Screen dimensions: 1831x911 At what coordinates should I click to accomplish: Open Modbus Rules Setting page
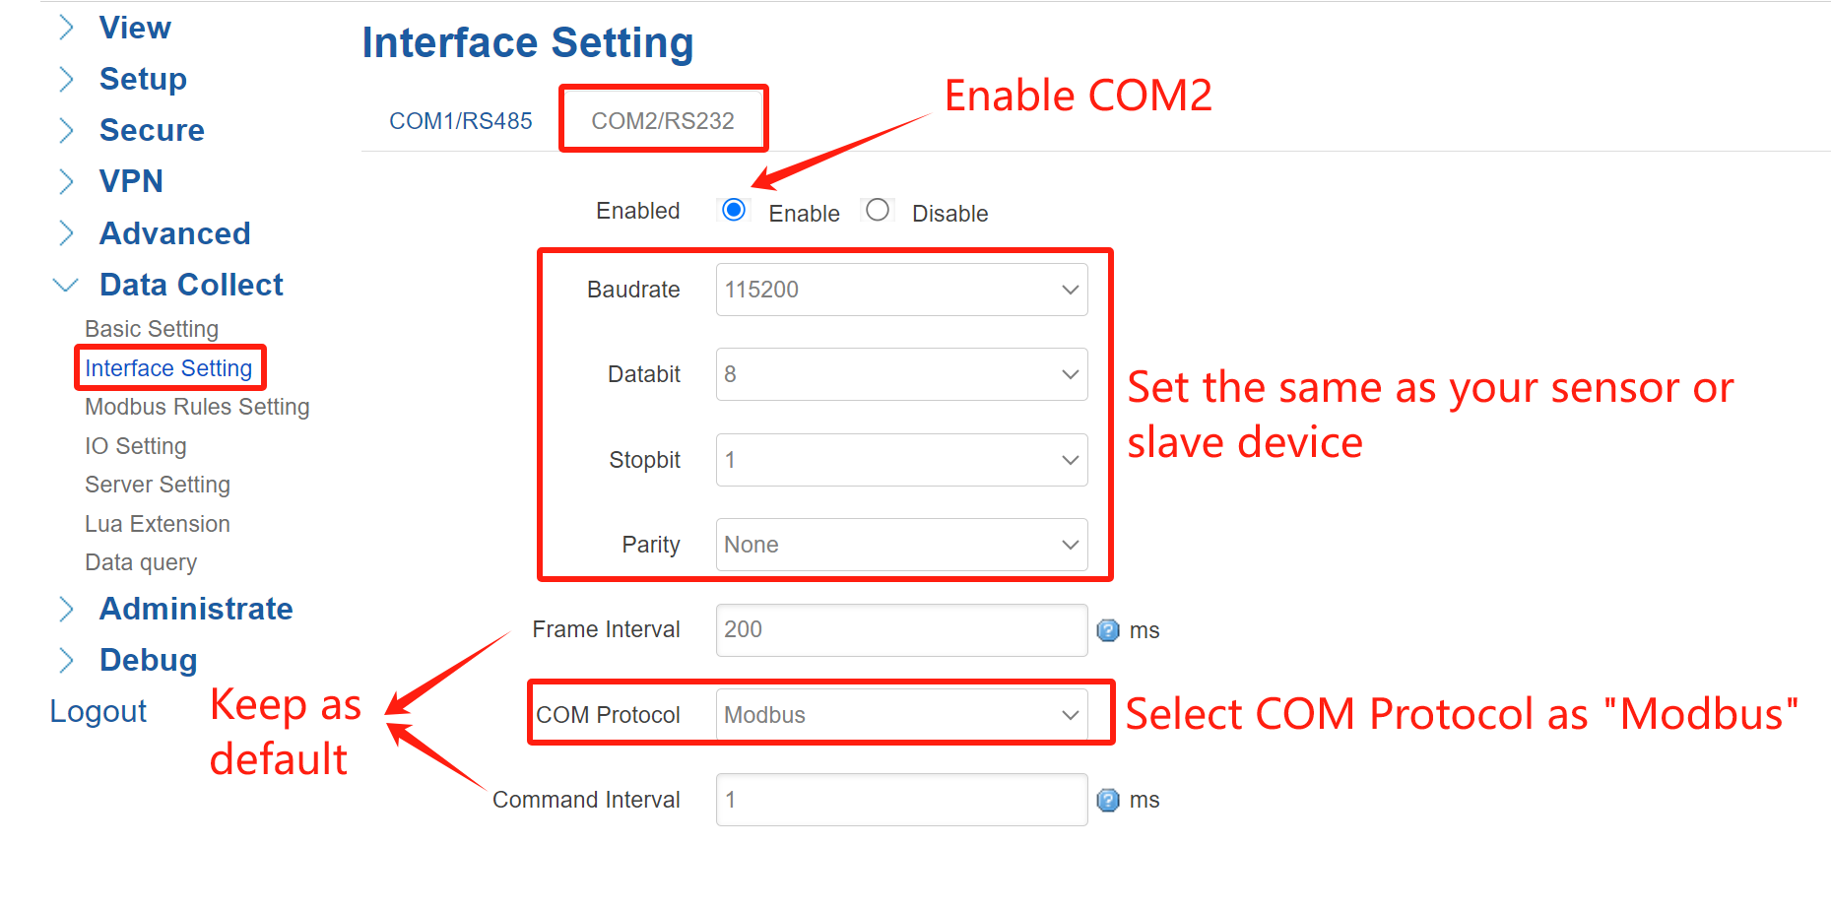coord(197,407)
